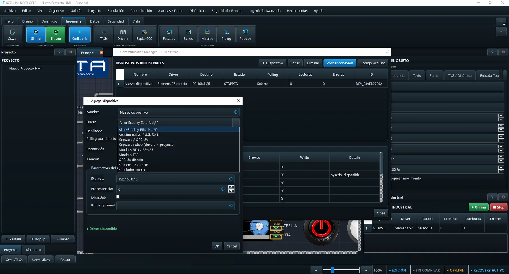Pin the object properties panel on right
509x274 pixels.
(x=492, y=52)
